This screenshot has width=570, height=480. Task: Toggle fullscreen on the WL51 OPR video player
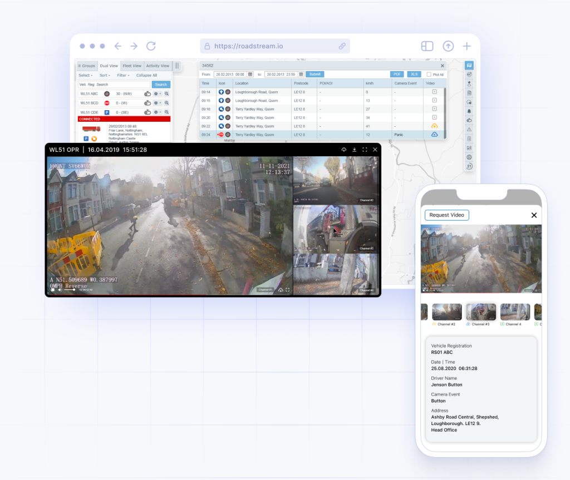364,149
